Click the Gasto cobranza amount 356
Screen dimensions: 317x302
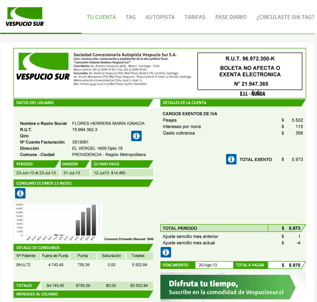coord(299,133)
